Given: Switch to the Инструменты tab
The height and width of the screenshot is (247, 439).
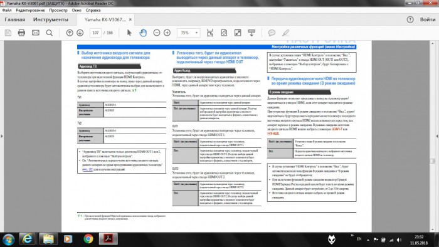Looking at the screenshot, I should coord(51,19).
